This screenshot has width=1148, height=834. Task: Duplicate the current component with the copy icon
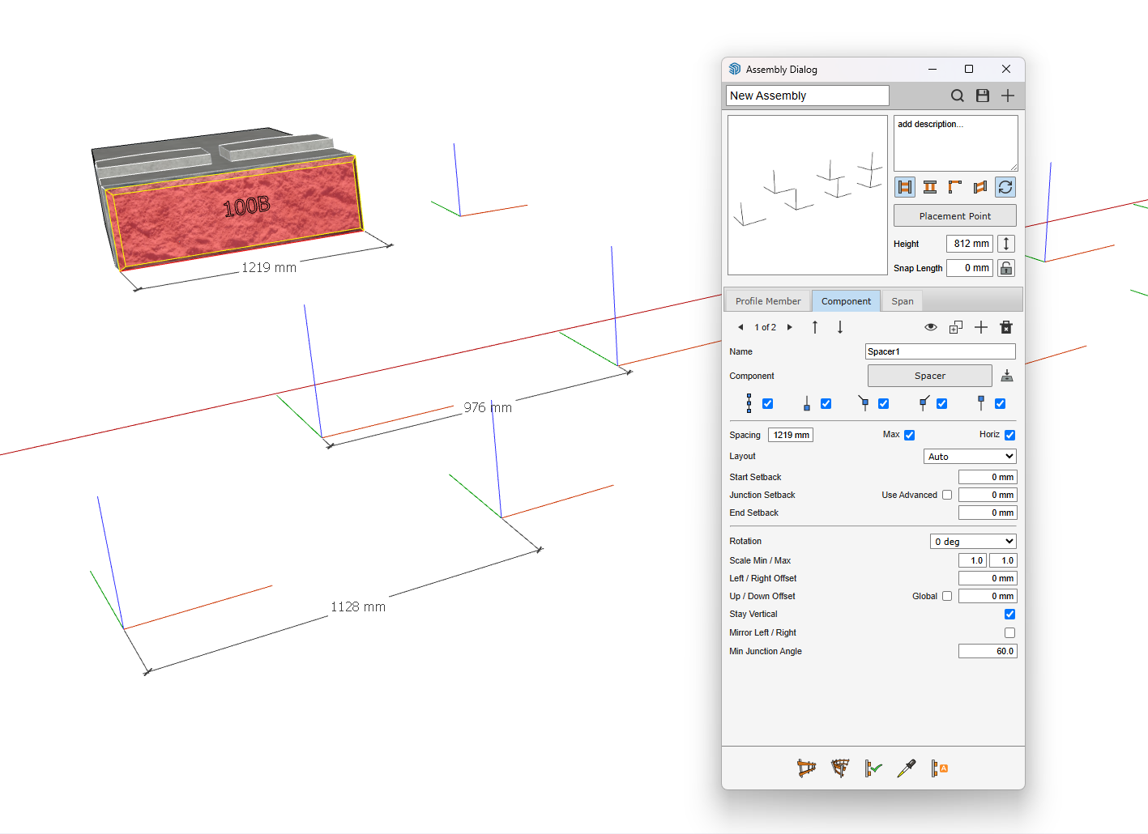[956, 327]
